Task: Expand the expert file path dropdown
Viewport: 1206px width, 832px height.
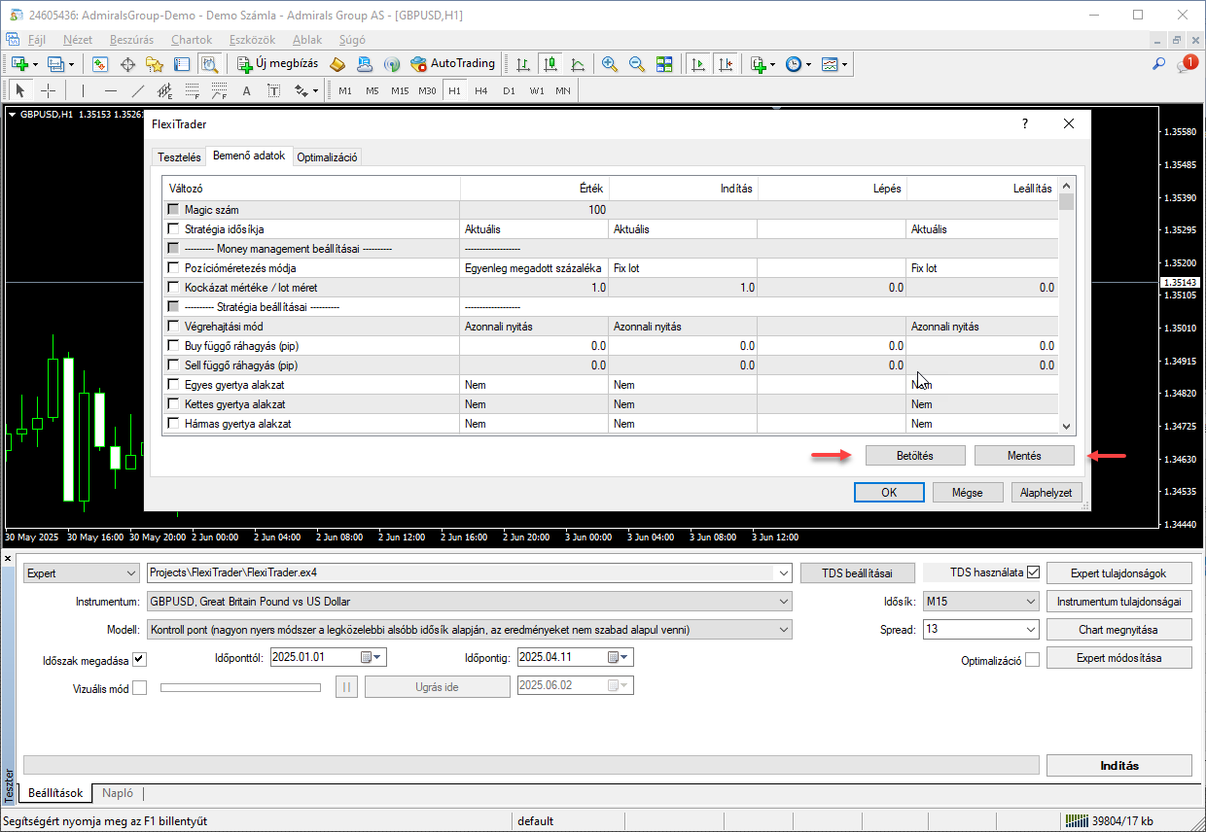Action: [x=783, y=573]
